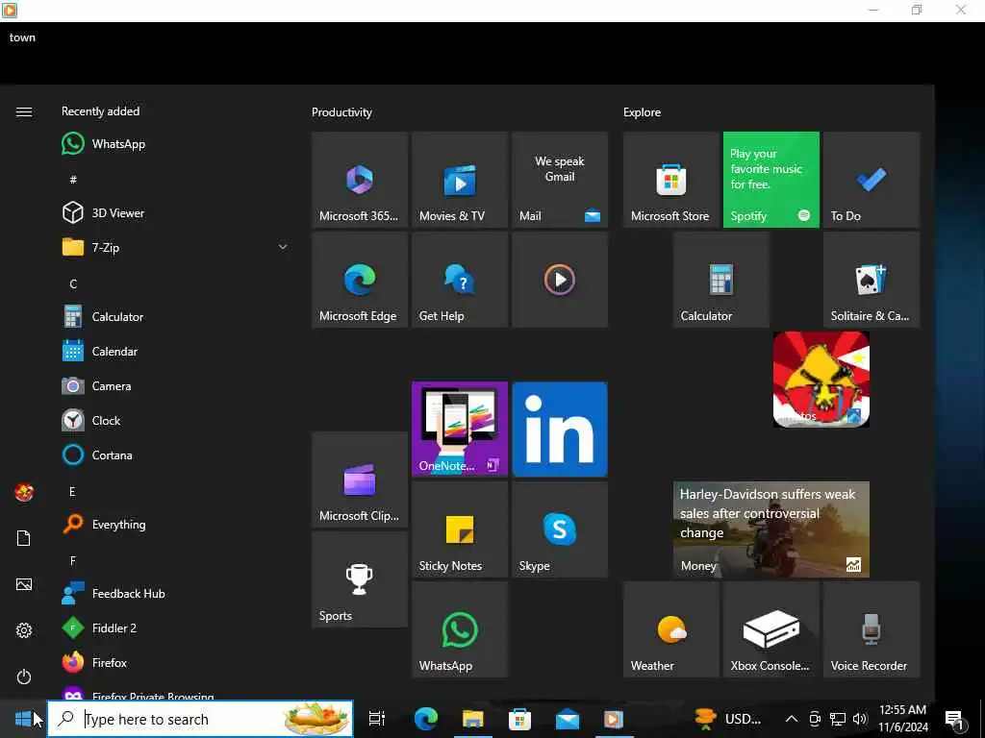Image resolution: width=985 pixels, height=738 pixels.
Task: Open the OneNote tile
Action: [x=460, y=430]
